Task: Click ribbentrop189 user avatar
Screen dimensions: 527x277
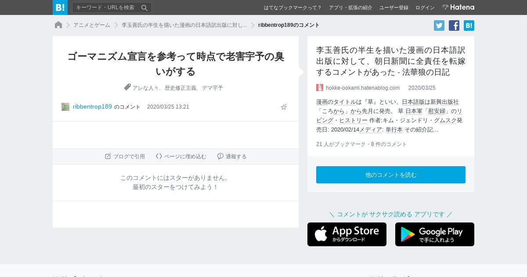Action: coord(65,107)
